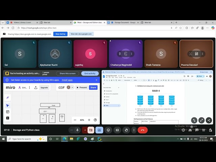The image size is (216, 162).
Task: Open the Edge settings and more menu
Action: click(x=208, y=28)
